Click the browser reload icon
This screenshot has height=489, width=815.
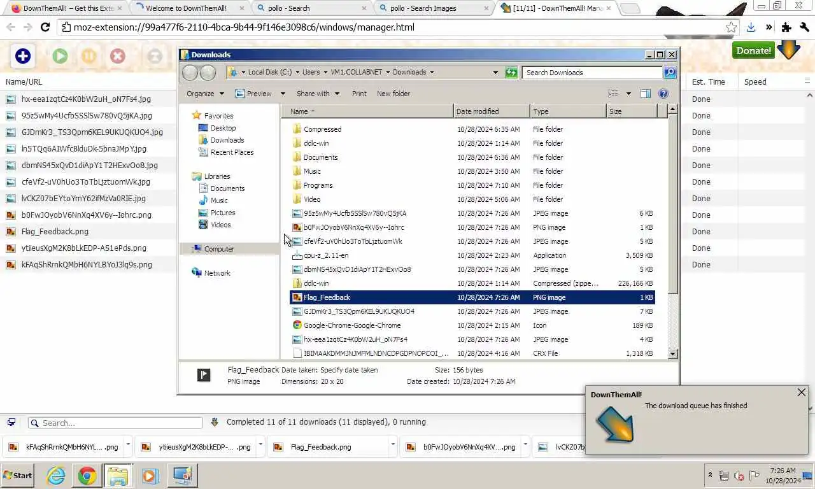[45, 27]
